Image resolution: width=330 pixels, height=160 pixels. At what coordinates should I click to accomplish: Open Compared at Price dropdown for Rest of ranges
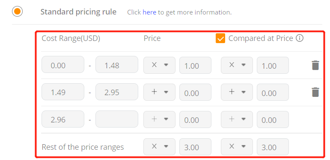tap(237, 147)
